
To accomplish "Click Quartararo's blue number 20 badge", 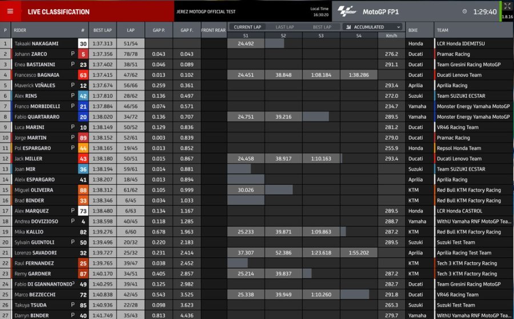I will [83, 116].
